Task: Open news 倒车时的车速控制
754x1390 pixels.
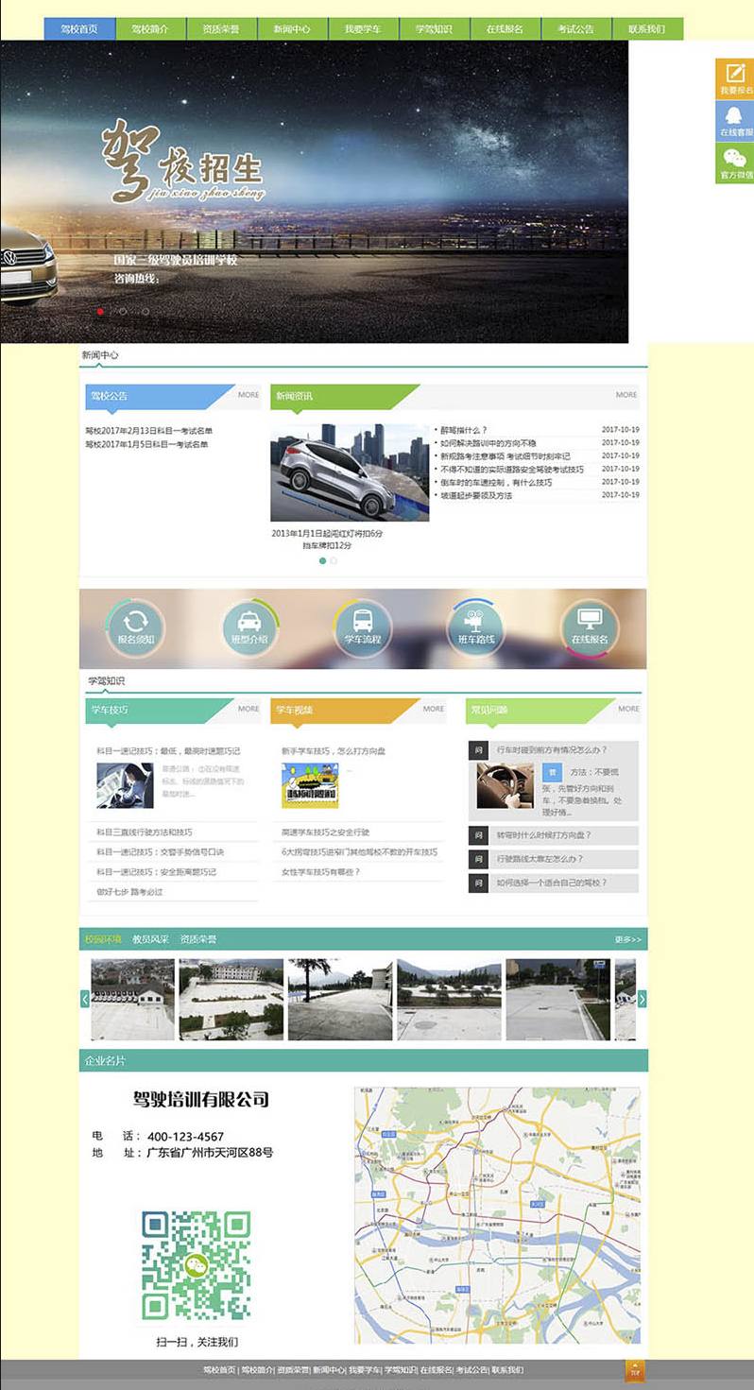Action: pyautogui.click(x=495, y=482)
